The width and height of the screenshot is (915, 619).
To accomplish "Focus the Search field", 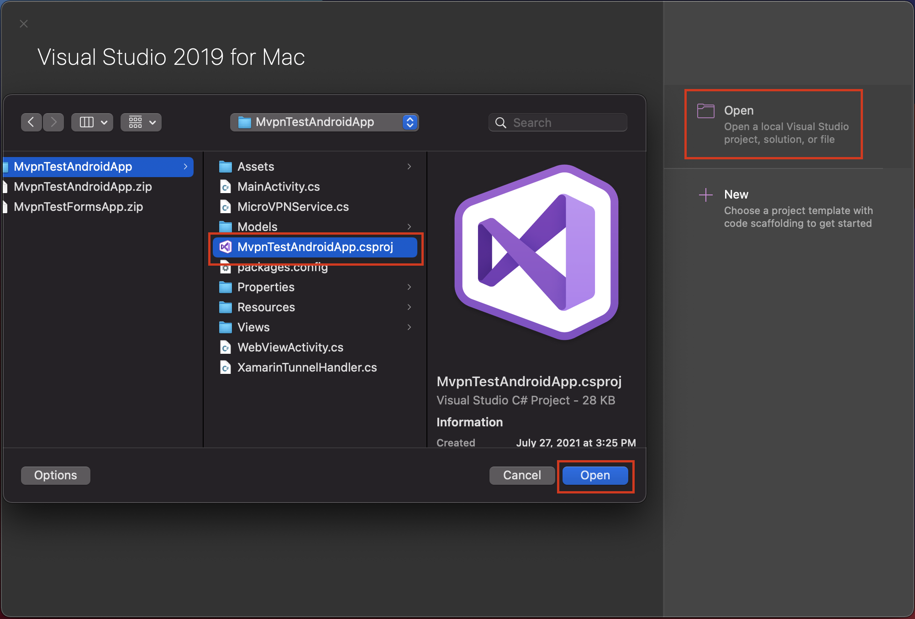I will [558, 122].
